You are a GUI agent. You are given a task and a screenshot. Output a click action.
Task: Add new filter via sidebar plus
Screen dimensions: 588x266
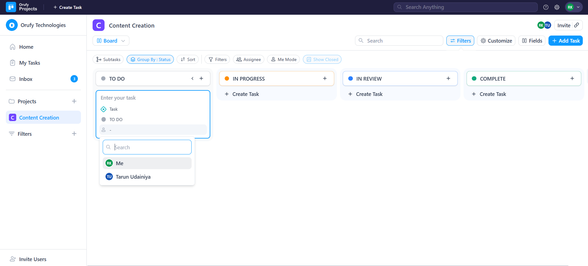coord(74,134)
